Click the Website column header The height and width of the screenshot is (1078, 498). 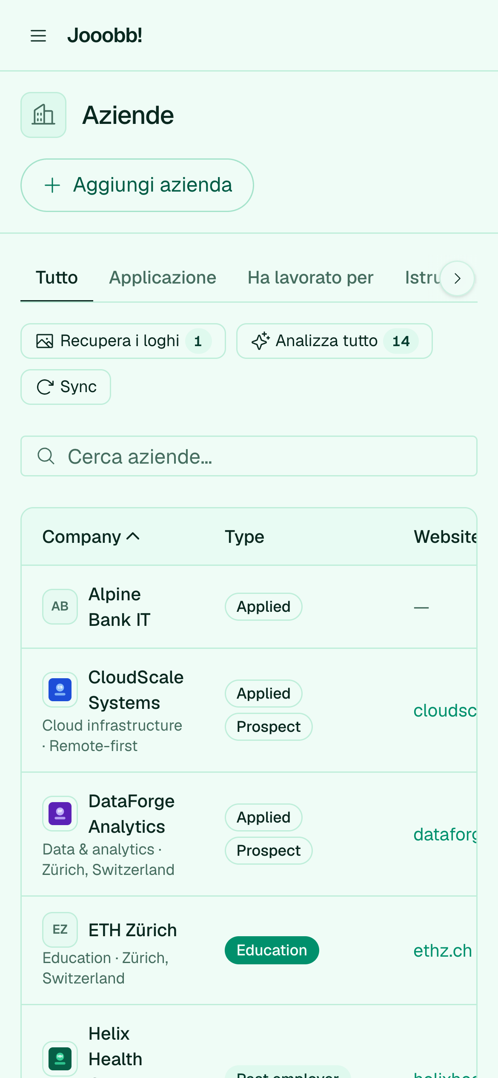445,537
